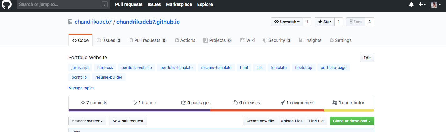Image resolution: width=446 pixels, height=132 pixels.
Task: Click the GitHub Octocat logo
Action: click(x=7, y=4)
